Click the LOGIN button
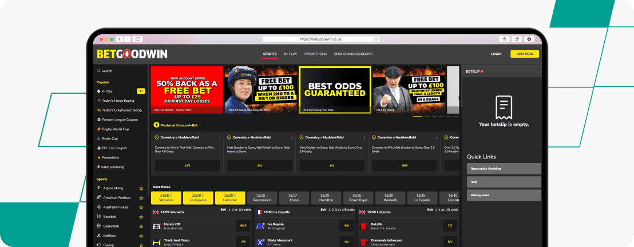This screenshot has width=634, height=247. click(x=496, y=54)
